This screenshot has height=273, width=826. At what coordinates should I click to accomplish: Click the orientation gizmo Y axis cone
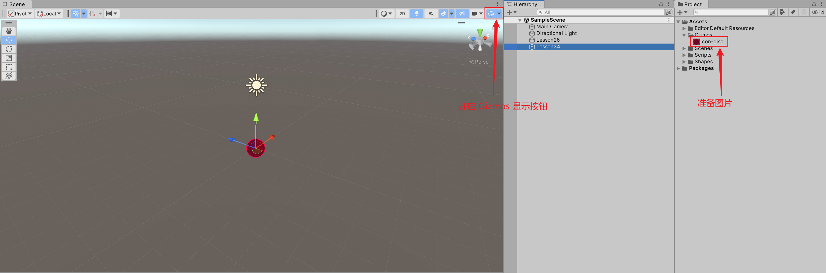pyautogui.click(x=480, y=33)
